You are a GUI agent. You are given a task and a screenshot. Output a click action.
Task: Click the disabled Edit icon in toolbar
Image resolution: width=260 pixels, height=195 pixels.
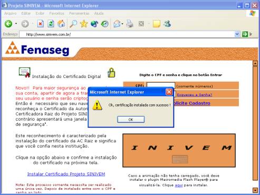(141, 24)
